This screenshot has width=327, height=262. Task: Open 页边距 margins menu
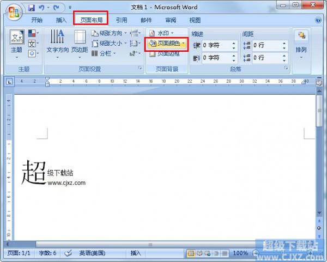coord(80,44)
